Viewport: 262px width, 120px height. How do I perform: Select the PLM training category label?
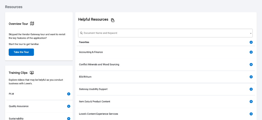pos(11,94)
